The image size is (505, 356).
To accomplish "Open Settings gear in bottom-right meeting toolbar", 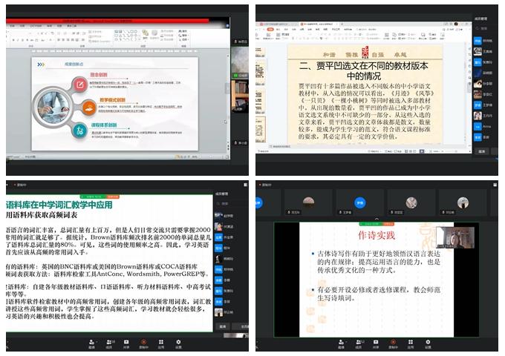I will tap(428, 344).
